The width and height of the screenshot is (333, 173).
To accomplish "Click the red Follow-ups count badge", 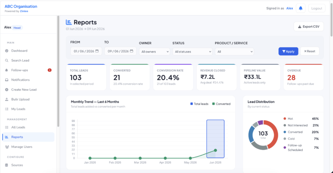I will click(49, 70).
